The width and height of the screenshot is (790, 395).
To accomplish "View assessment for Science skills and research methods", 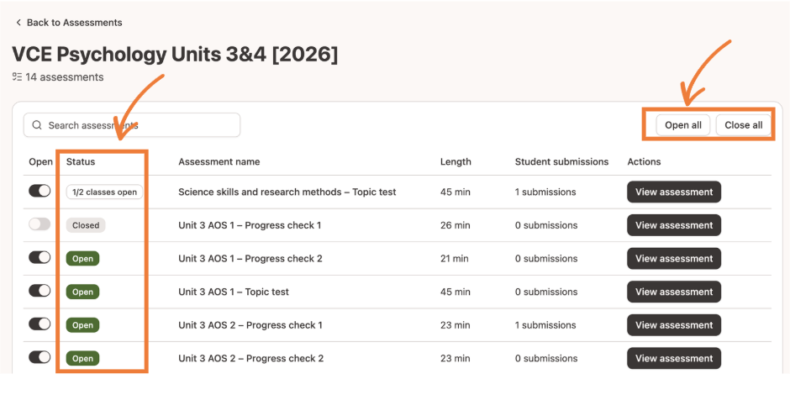I will pyautogui.click(x=674, y=192).
